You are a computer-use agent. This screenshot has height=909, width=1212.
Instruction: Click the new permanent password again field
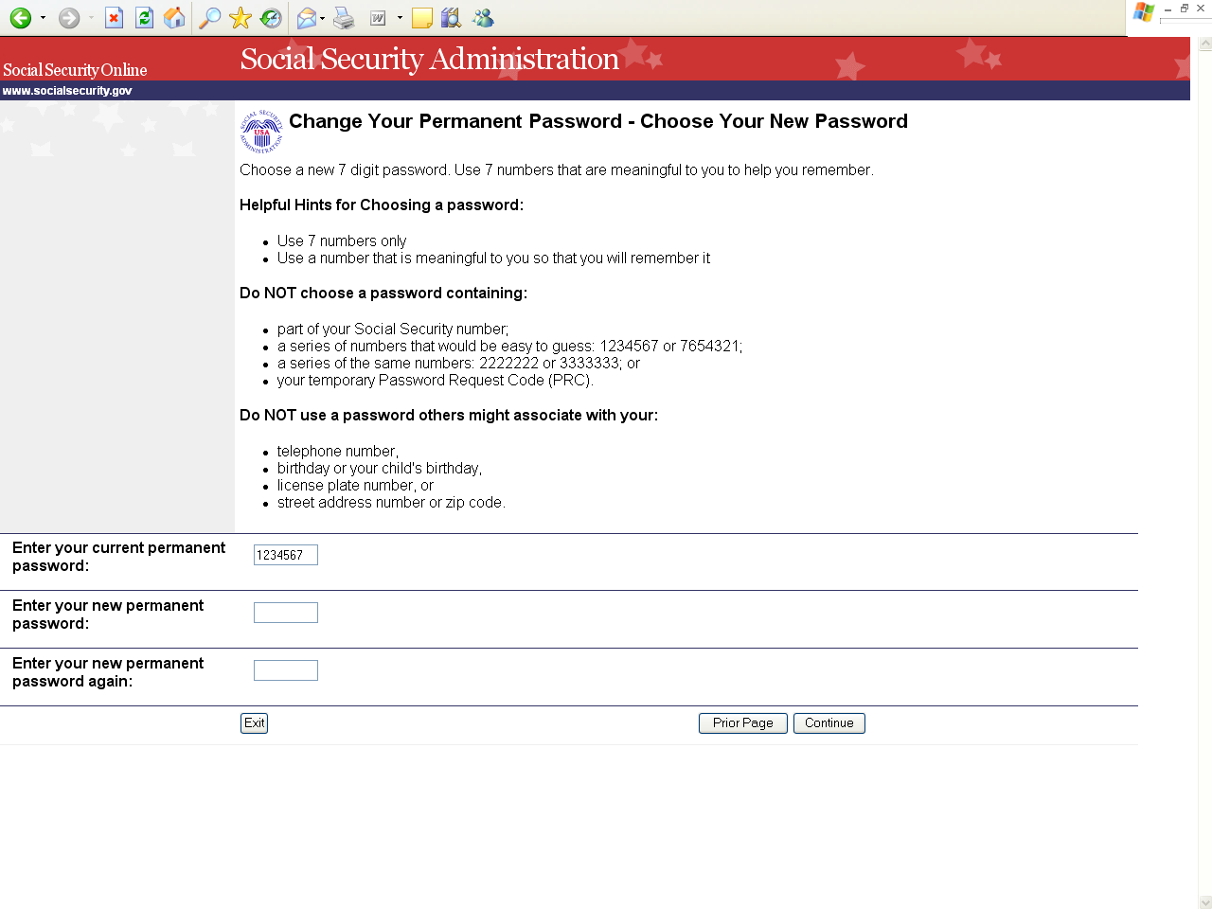[286, 670]
